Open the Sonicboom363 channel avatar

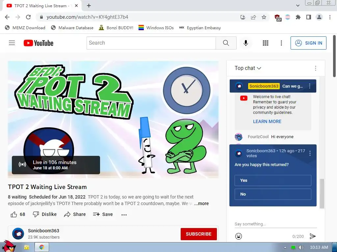point(18,234)
